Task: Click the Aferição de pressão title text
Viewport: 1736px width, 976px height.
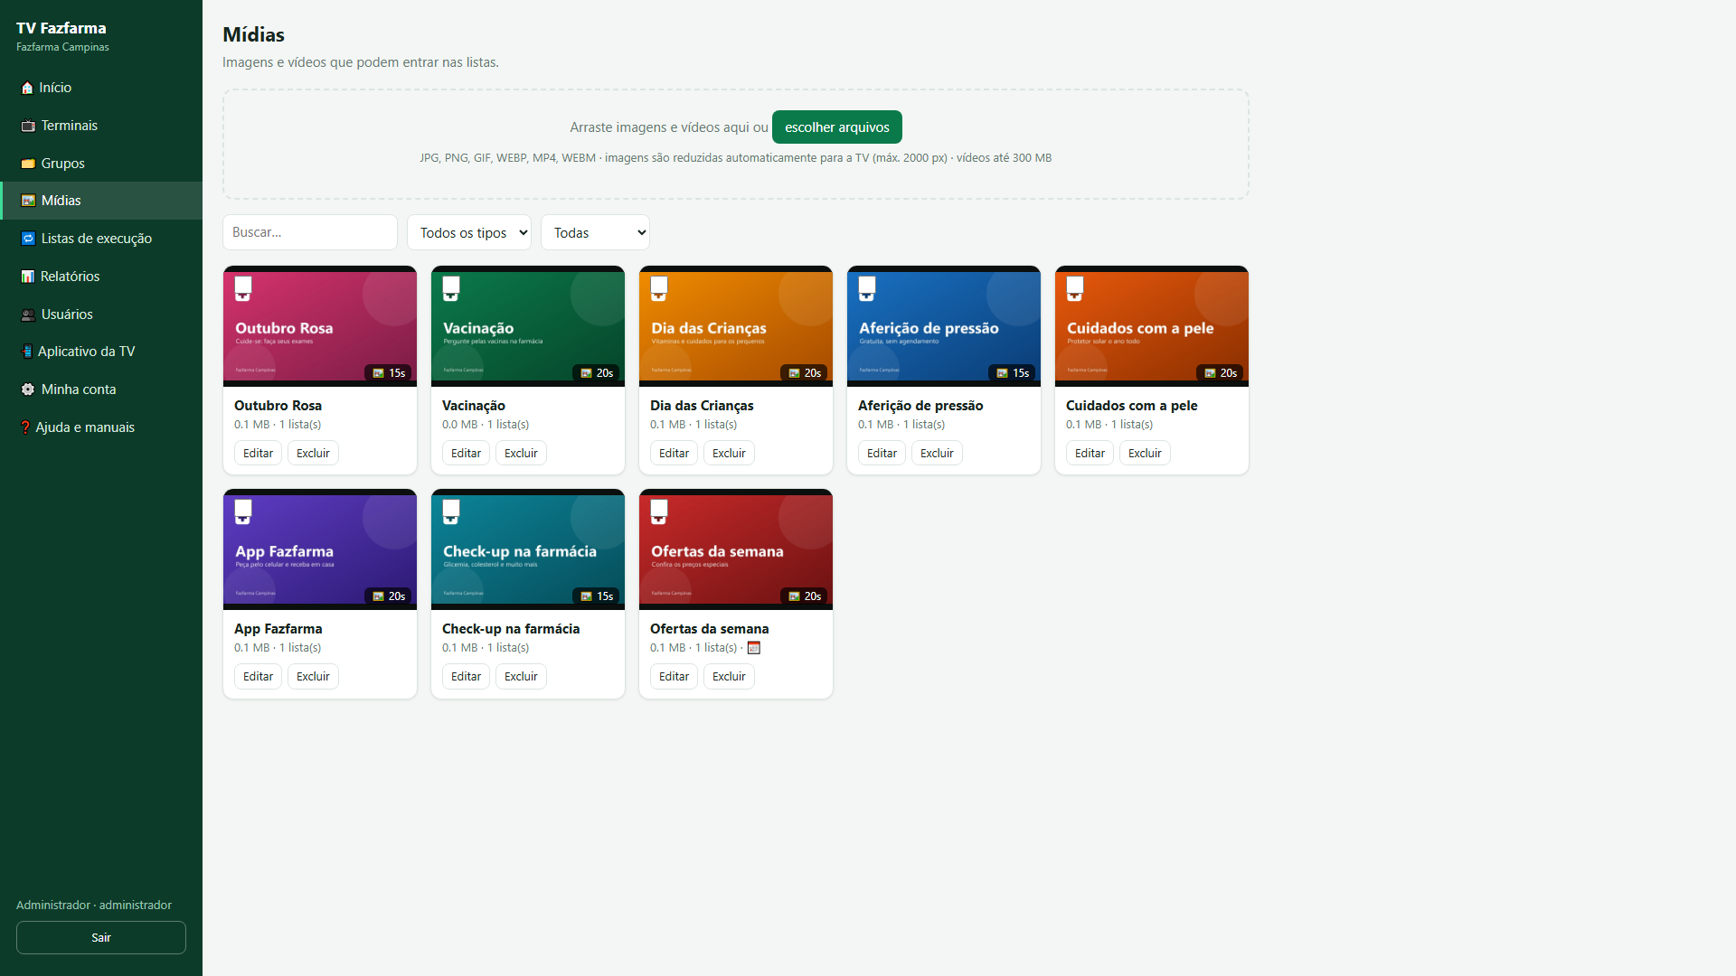Action: tap(920, 406)
